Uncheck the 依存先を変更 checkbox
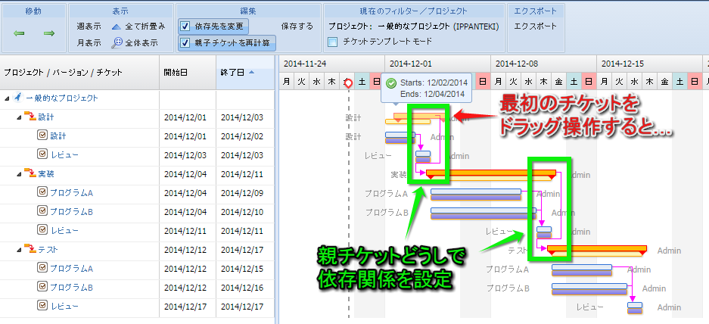Screen dimensions: 709x324 coord(185,26)
